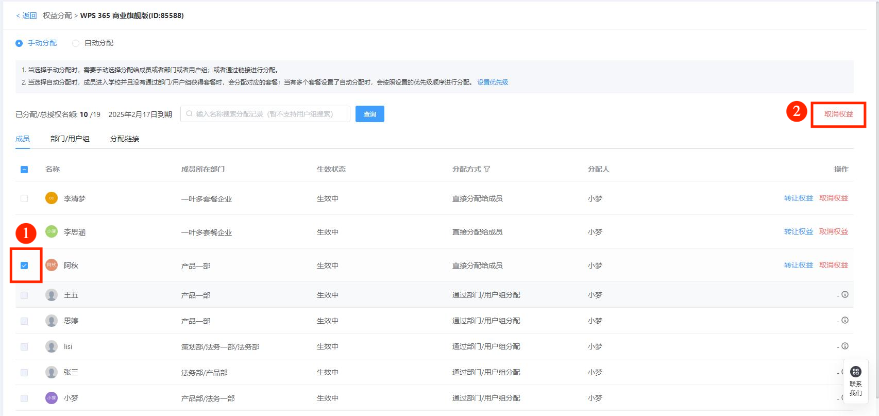Click the info icon in lisi row
This screenshot has width=879, height=416.
point(844,346)
